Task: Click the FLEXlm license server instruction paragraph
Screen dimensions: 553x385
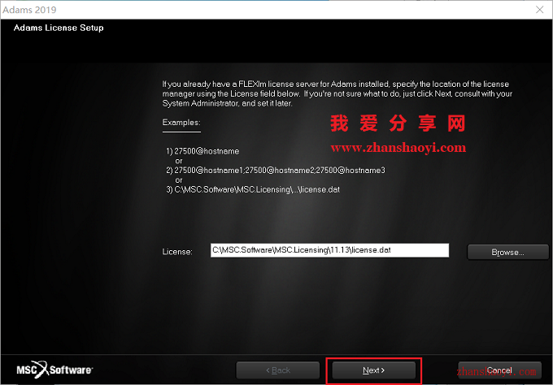Action: coord(337,93)
